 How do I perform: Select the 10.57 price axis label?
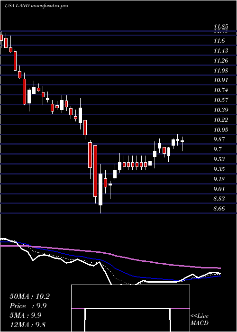pyautogui.click(x=221, y=100)
